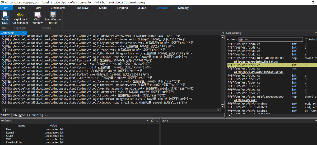Screen dimensions: 317x145
Task: Toggle the Follow checkbox in Disassembly
Action: pyautogui.click(x=306, y=40)
